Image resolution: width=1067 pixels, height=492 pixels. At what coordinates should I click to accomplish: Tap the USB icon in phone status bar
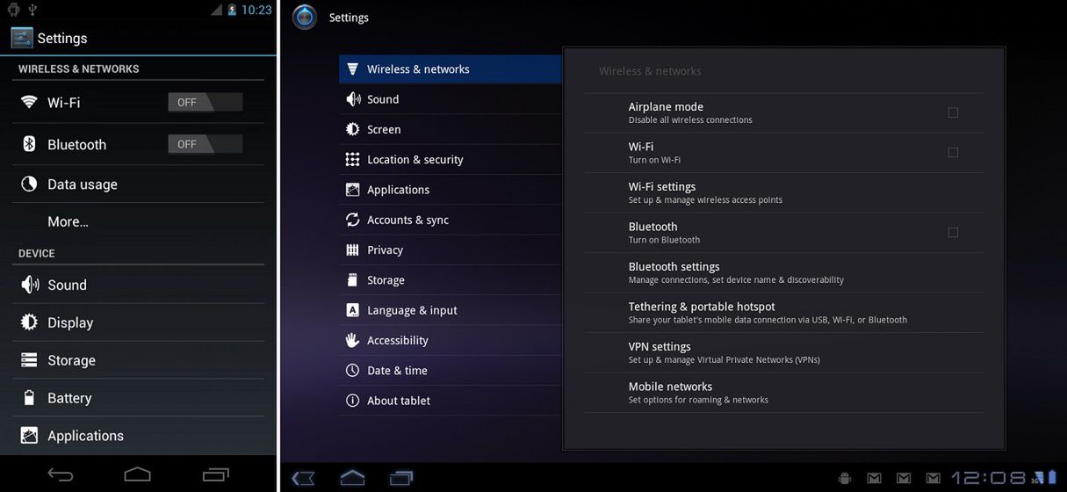click(33, 10)
